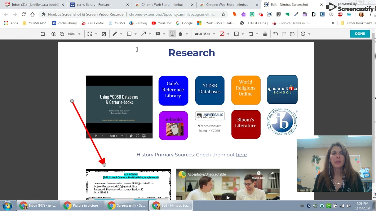Click Gale's Reference Library tile
This screenshot has height=211, width=376.
click(x=173, y=91)
